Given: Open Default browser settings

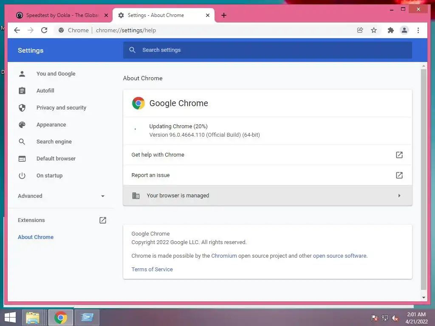Looking at the screenshot, I should pyautogui.click(x=56, y=159).
